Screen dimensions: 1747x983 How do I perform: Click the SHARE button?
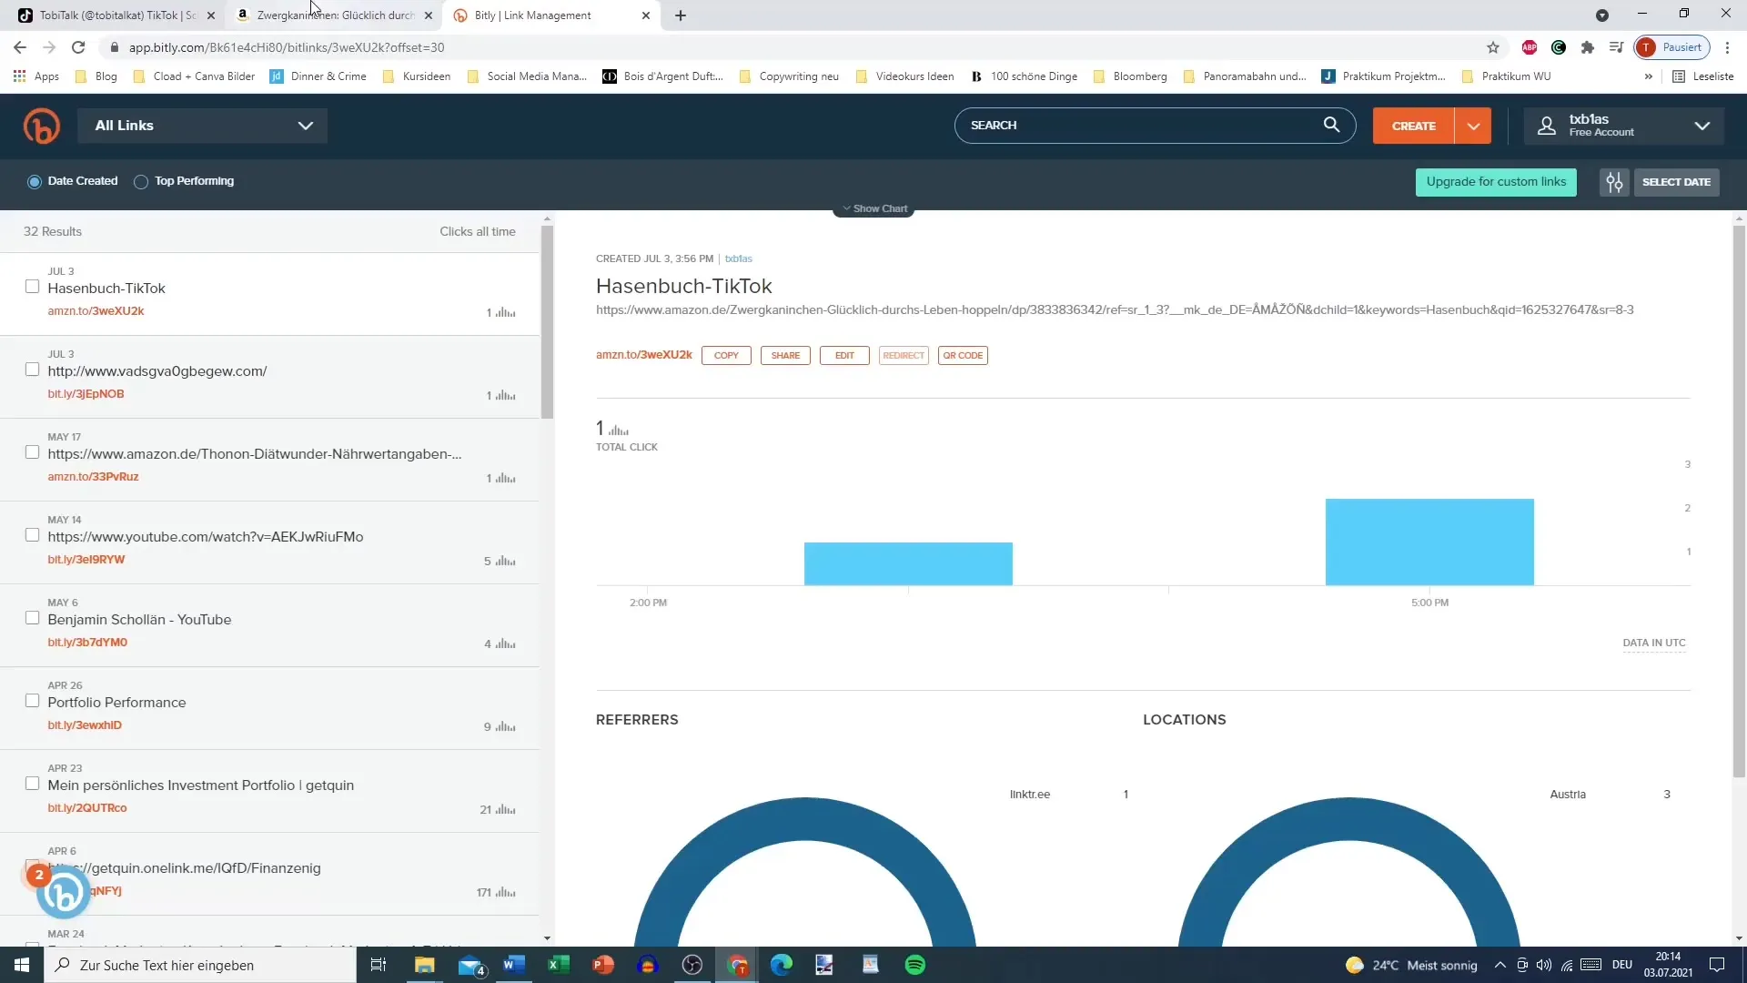tap(785, 356)
